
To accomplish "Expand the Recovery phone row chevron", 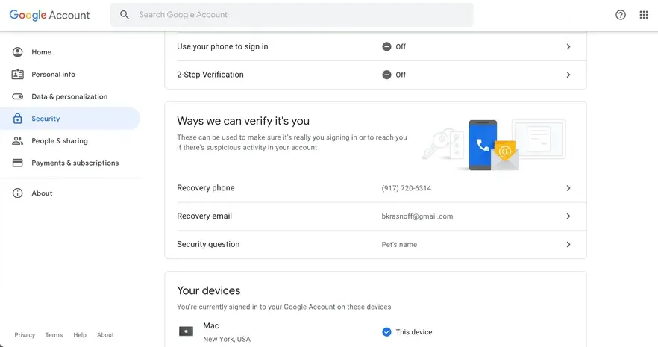I will click(568, 188).
